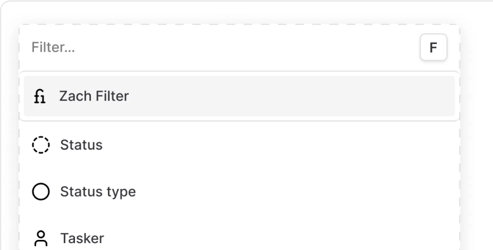Click the person icon next to Tasker
The height and width of the screenshot is (250, 493).
click(41, 238)
